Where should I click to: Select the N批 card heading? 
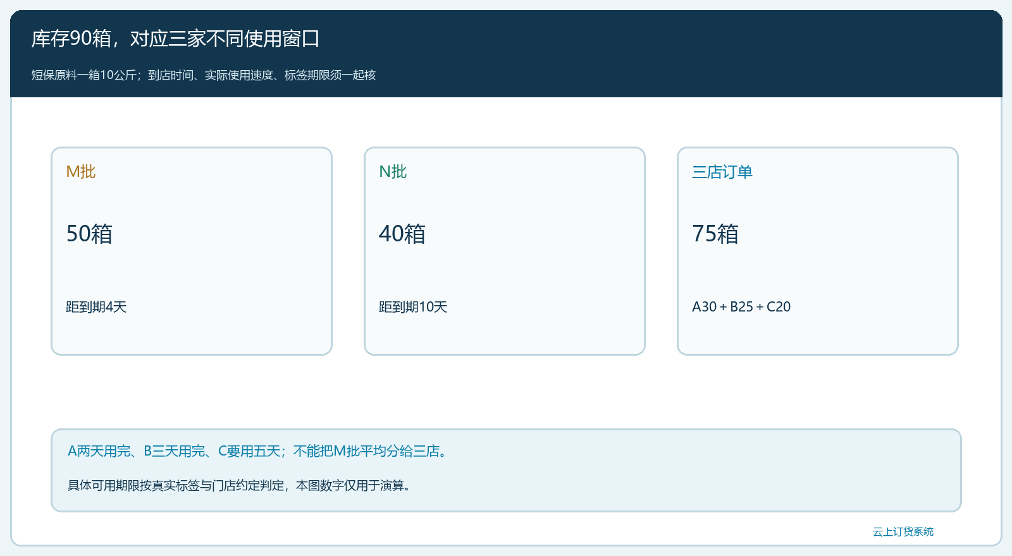point(393,172)
